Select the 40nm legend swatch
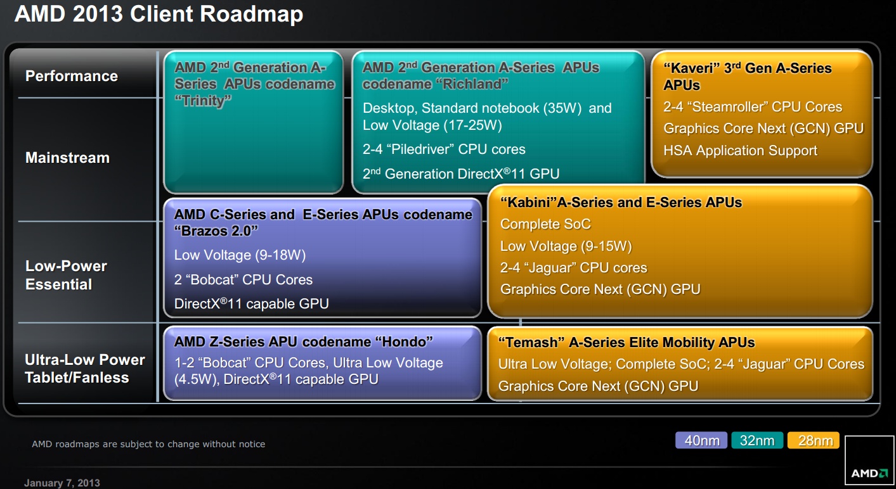The image size is (896, 489). pyautogui.click(x=702, y=440)
